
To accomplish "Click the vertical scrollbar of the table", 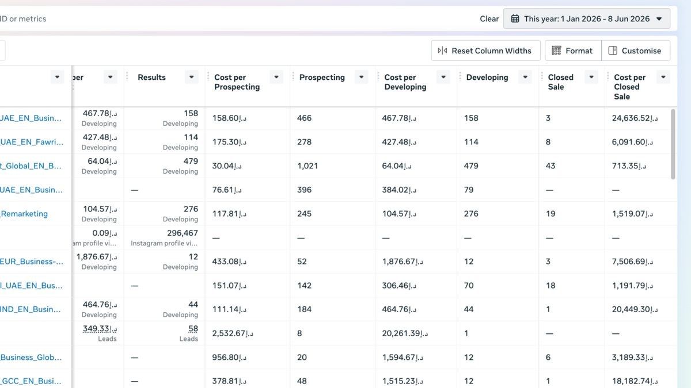I will click(x=673, y=144).
